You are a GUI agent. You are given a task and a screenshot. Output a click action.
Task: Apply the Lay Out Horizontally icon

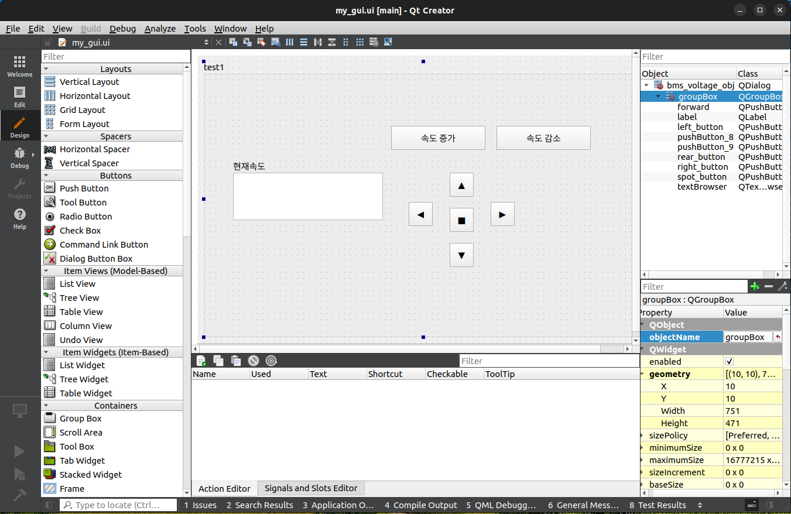tap(289, 42)
